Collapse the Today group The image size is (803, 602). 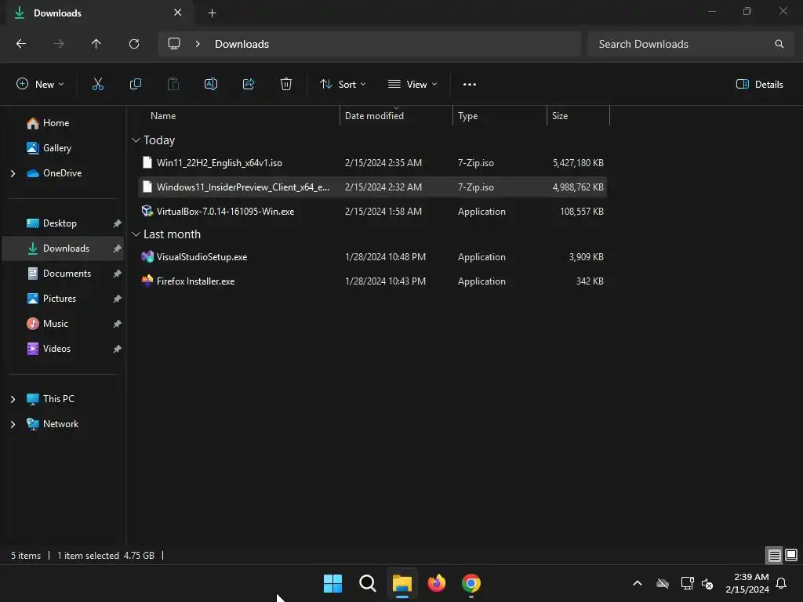pyautogui.click(x=136, y=140)
